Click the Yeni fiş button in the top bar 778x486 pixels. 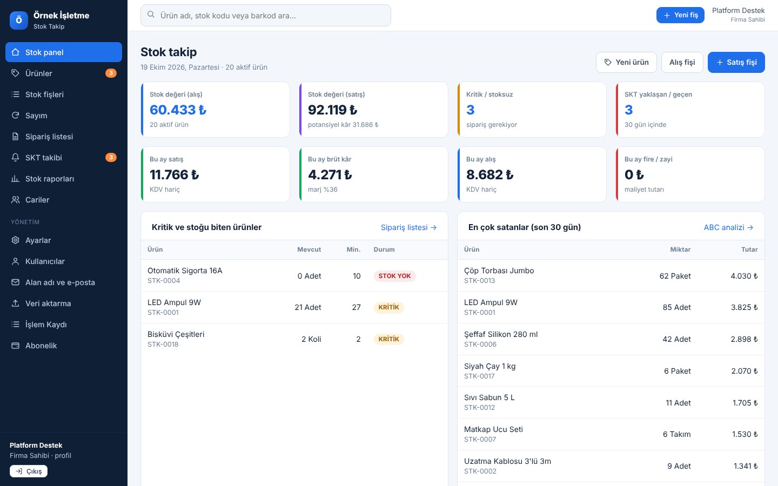click(x=680, y=15)
